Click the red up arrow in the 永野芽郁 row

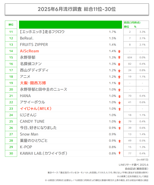pyautogui.click(x=119, y=57)
